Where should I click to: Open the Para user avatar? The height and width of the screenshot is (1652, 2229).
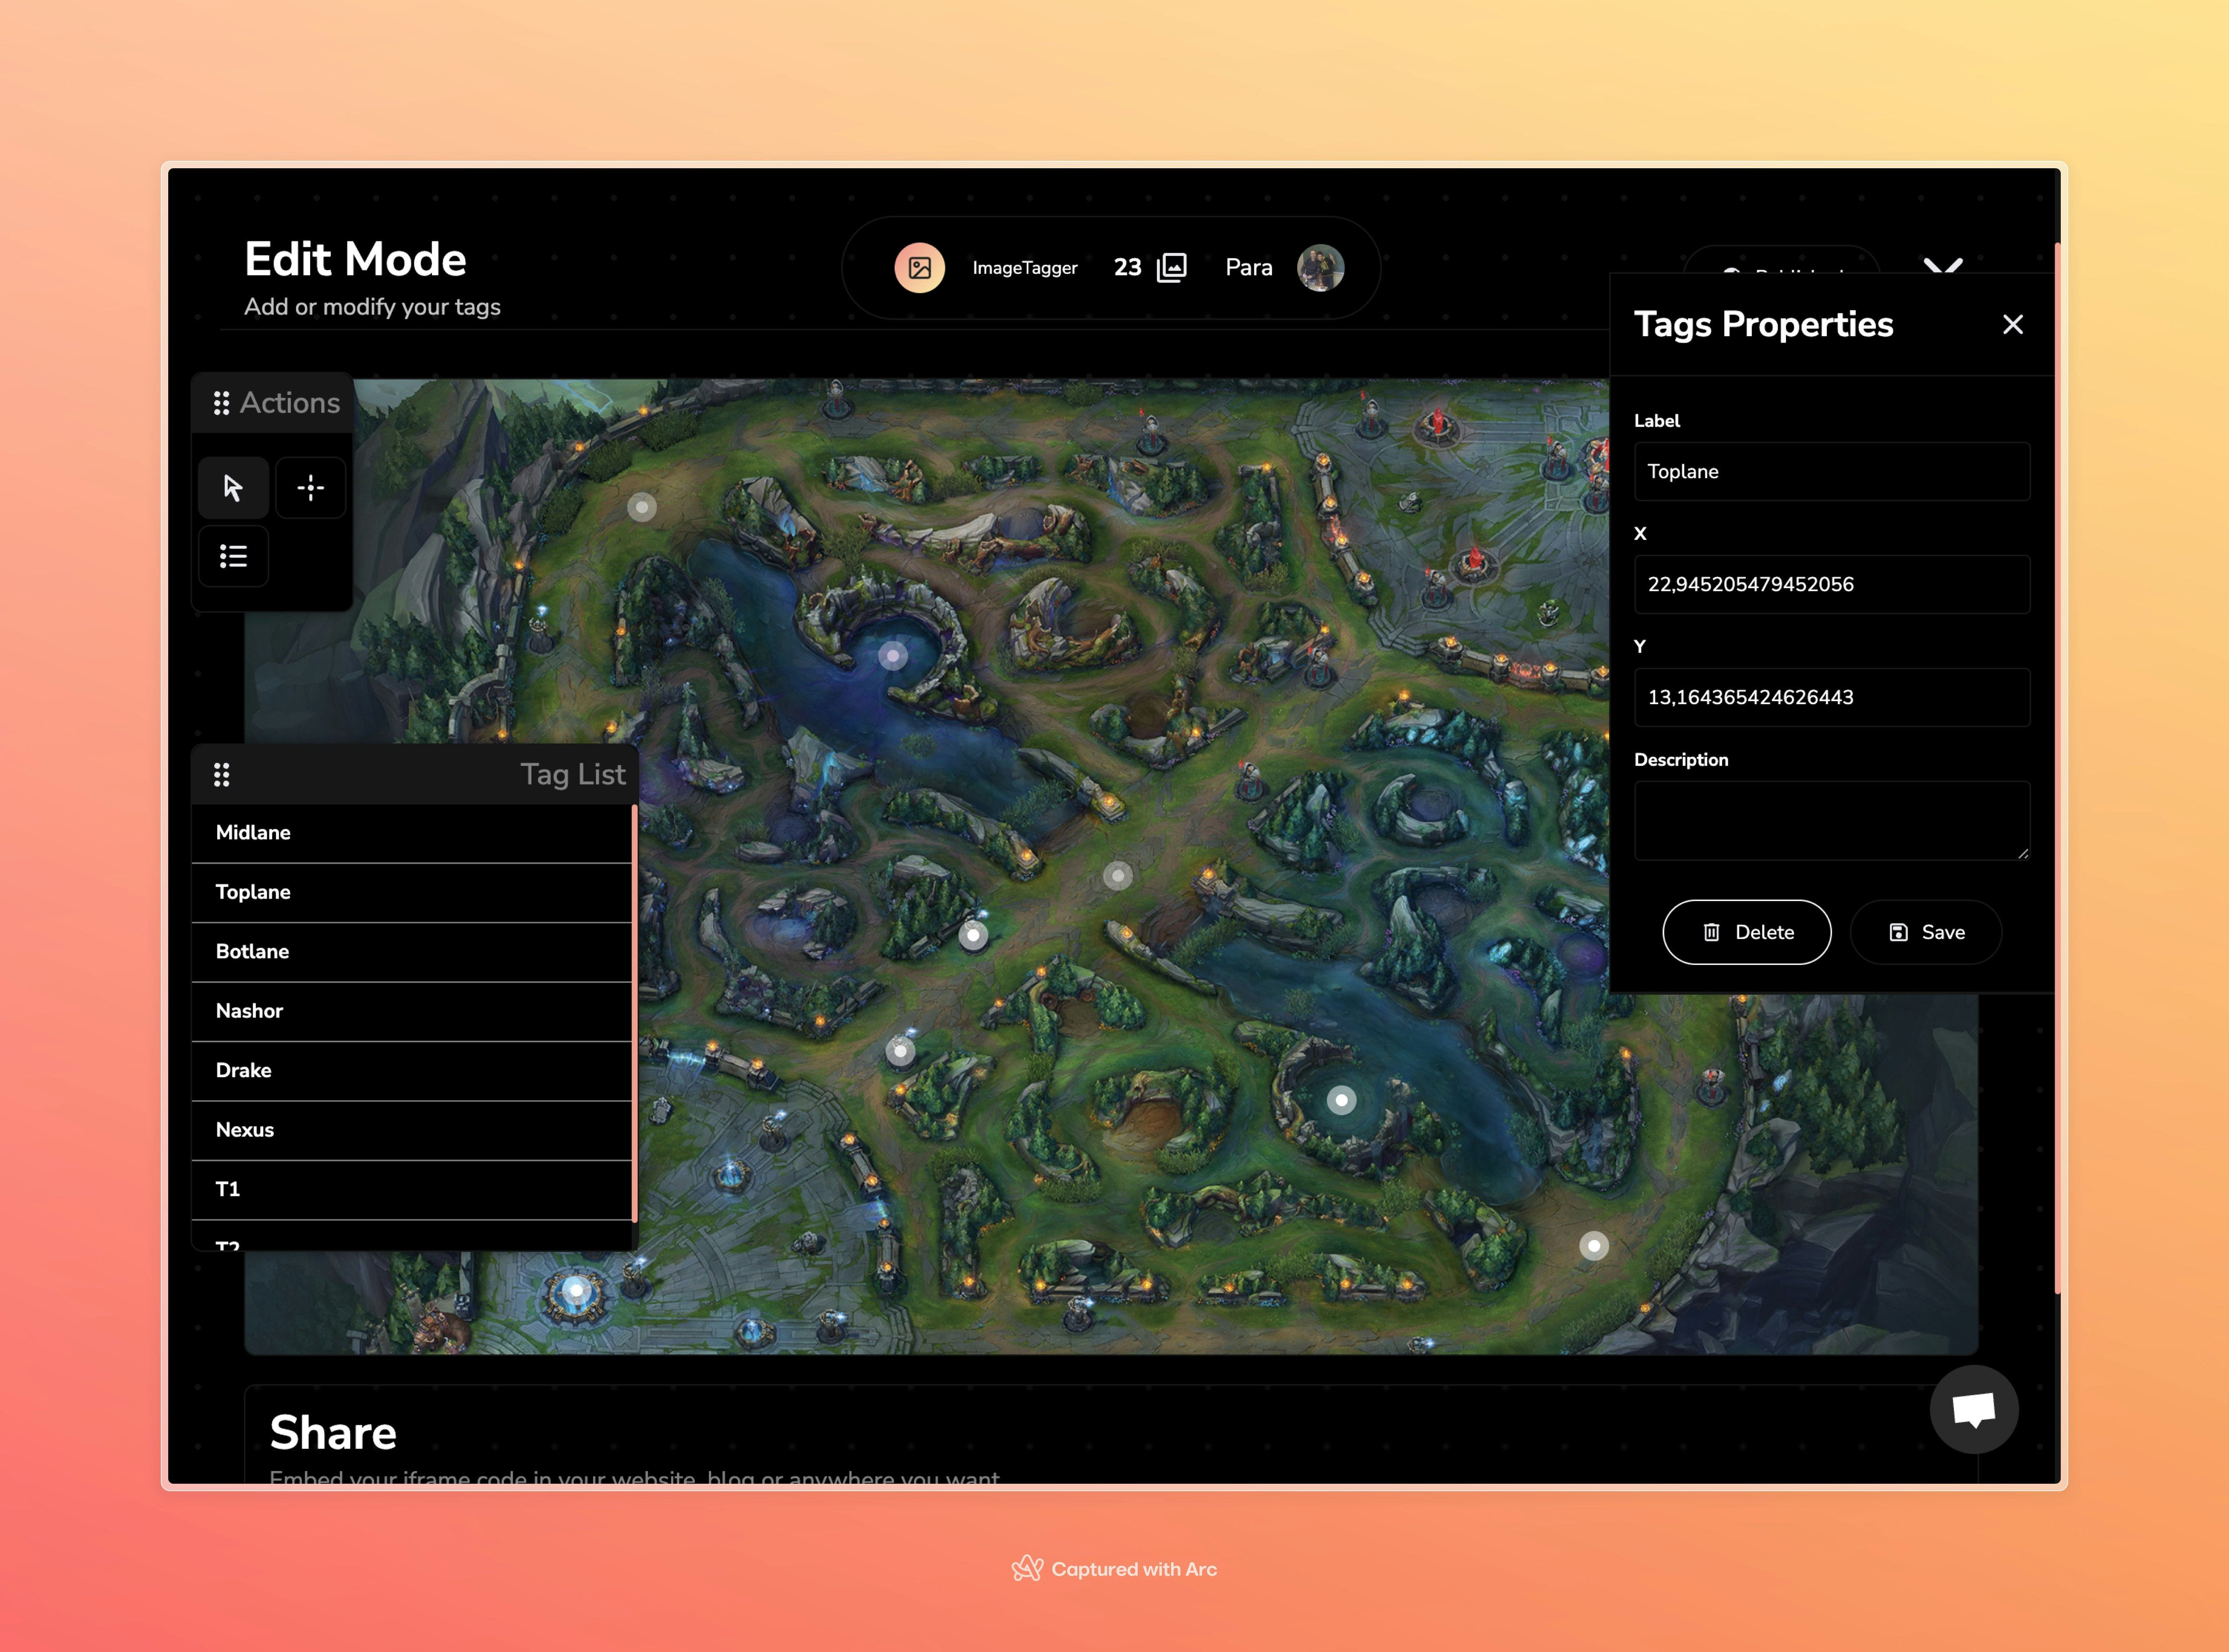1320,268
